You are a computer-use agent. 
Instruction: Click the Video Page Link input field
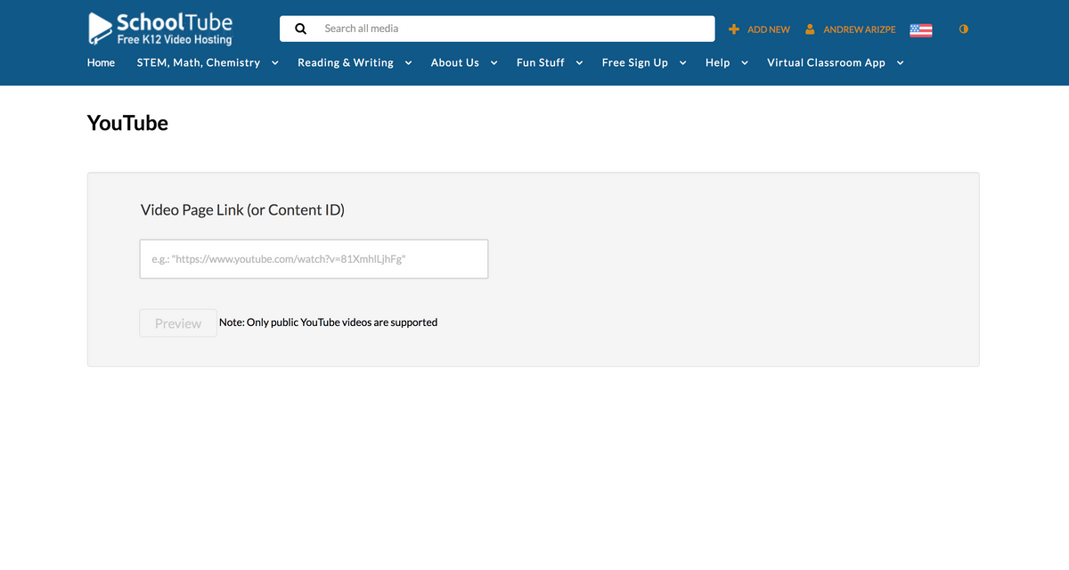coord(314,258)
